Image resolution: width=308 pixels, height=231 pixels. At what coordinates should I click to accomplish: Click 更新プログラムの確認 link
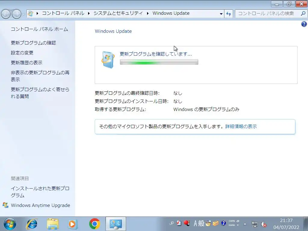(33, 43)
